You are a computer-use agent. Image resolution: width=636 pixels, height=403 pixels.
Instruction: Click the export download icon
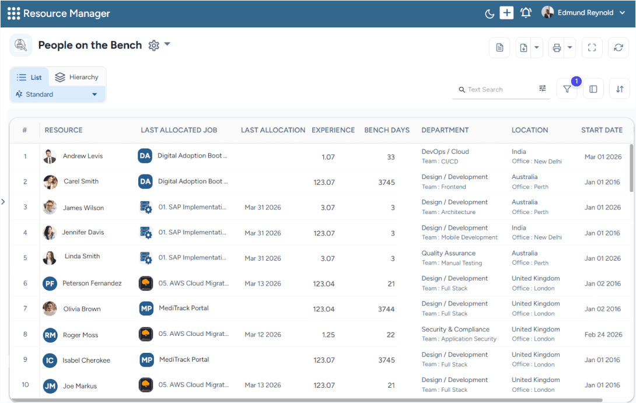pos(523,48)
